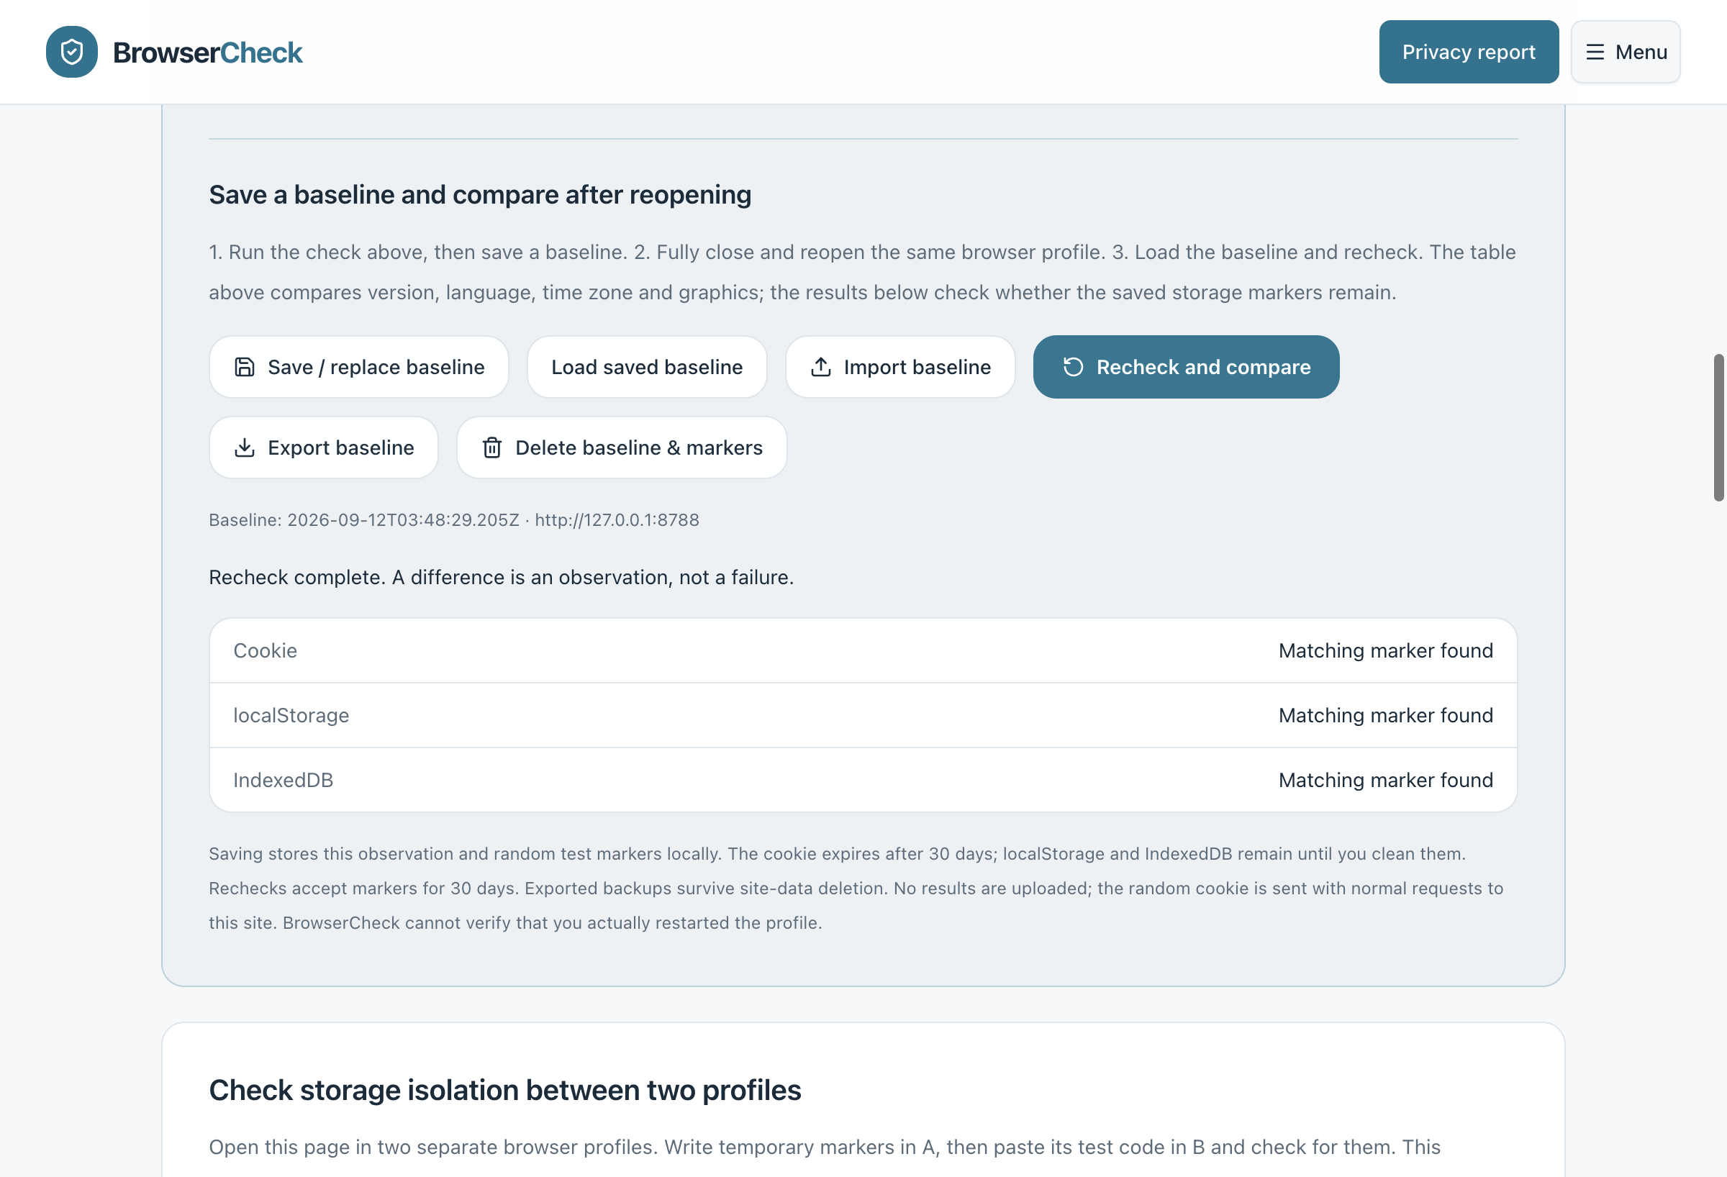Image resolution: width=1727 pixels, height=1177 pixels.
Task: Select the localStorage result row
Action: (863, 716)
